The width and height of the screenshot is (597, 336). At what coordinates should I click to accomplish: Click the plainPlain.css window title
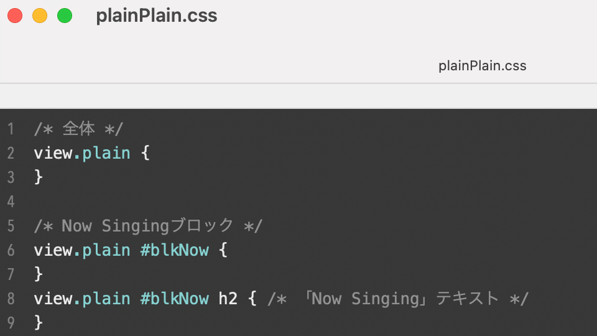[157, 16]
